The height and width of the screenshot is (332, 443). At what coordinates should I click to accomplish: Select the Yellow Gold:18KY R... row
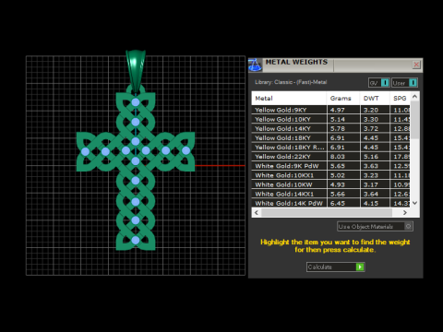[x=330, y=148]
